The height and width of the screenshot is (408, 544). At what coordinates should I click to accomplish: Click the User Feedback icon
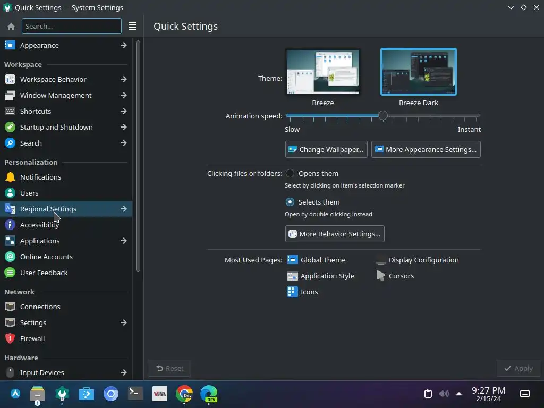(x=10, y=273)
